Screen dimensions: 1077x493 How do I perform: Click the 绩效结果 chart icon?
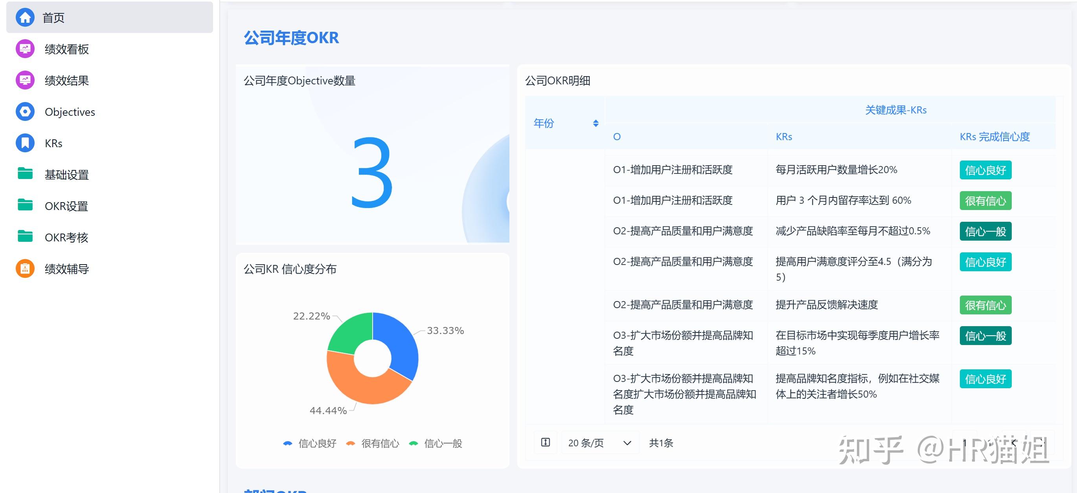25,80
